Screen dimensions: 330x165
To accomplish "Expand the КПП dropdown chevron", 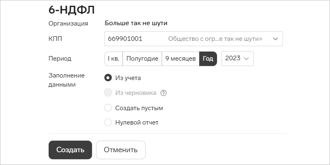I will (x=276, y=39).
